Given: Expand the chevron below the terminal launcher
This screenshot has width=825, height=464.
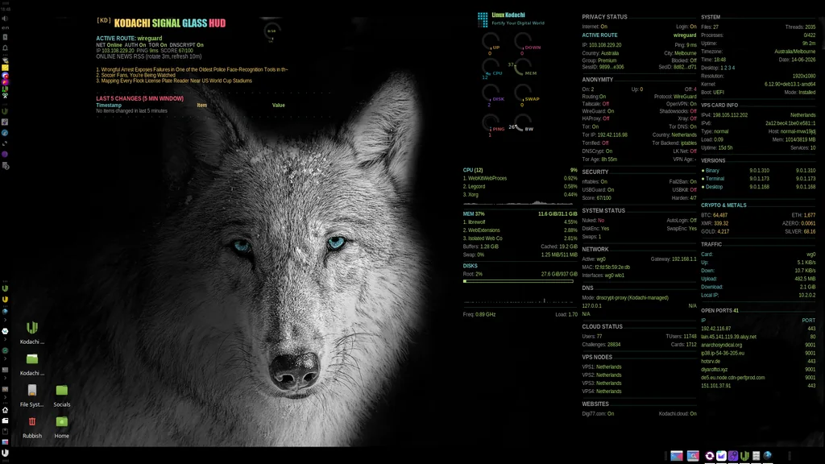Looking at the screenshot, I should pos(6,378).
